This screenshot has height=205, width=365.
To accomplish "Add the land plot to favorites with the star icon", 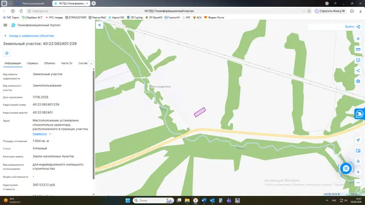I will tap(7, 53).
